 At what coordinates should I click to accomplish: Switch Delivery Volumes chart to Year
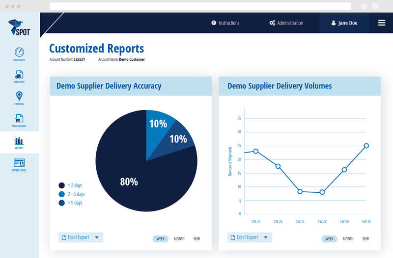(x=365, y=239)
